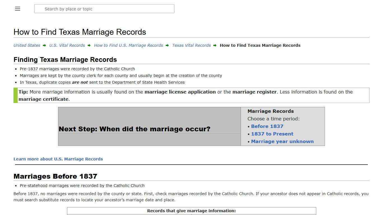Click the arrow icon after U.S. Vital Records
Viewport: 383px width, 215px height.
point(89,45)
